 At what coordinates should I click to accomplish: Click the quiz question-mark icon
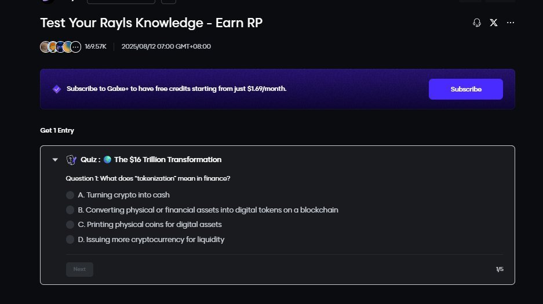pyautogui.click(x=71, y=160)
